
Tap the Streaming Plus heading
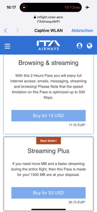coord(48,151)
